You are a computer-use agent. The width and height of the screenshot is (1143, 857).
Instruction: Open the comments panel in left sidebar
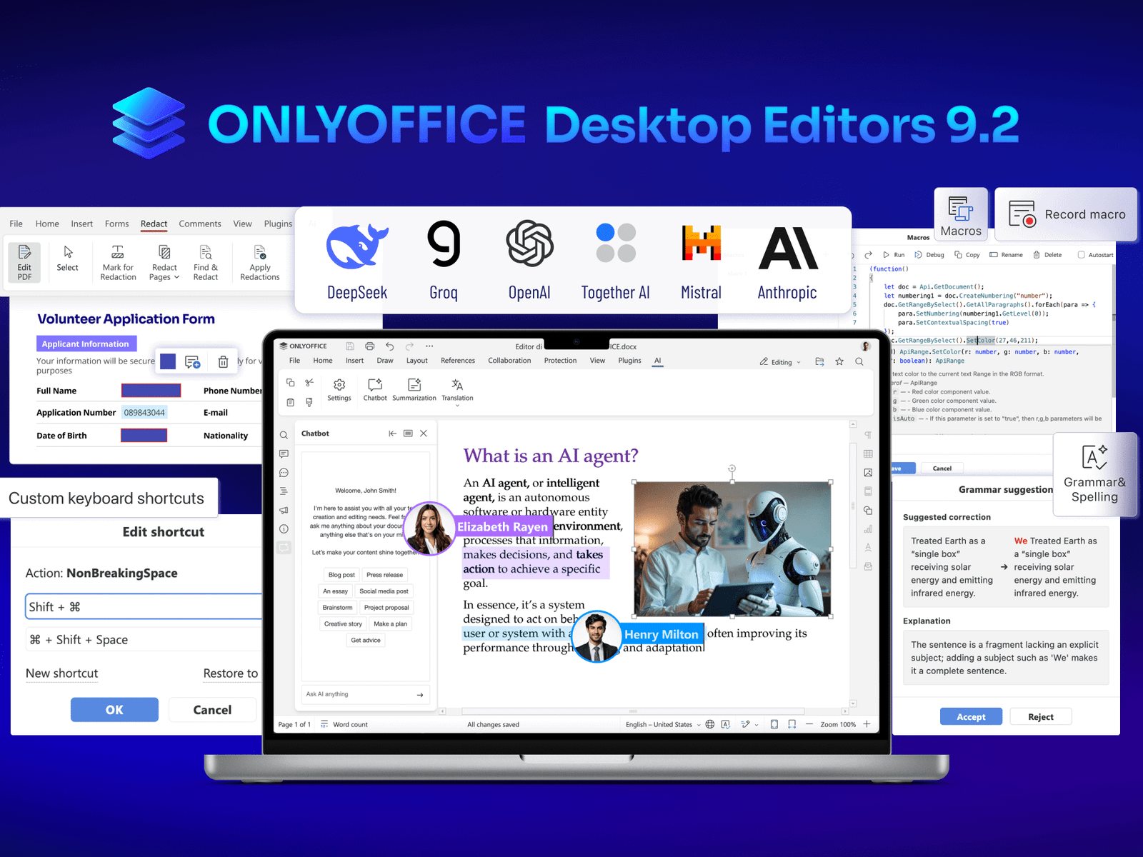(x=284, y=453)
